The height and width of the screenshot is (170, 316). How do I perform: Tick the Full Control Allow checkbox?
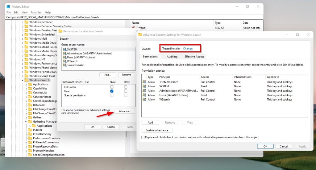[112, 87]
